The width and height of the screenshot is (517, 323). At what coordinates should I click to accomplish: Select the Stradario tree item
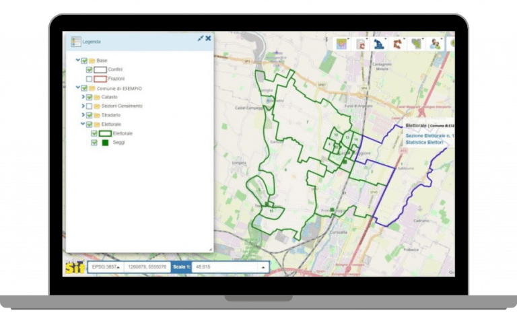click(x=110, y=115)
